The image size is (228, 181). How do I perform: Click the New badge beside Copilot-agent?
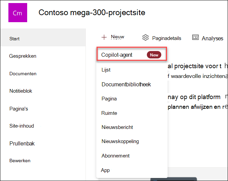pos(154,55)
